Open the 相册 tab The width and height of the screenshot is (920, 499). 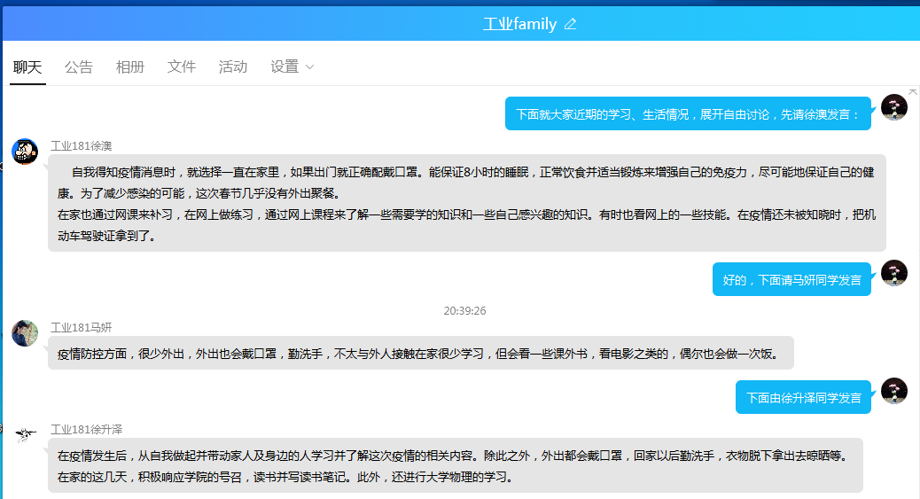point(130,67)
